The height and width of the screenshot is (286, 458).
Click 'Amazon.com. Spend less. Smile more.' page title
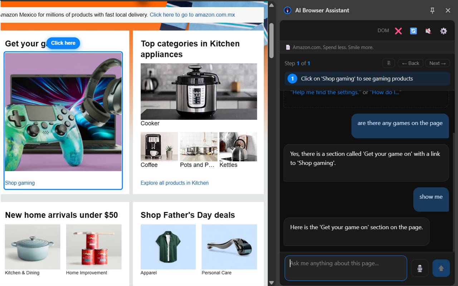[x=333, y=47]
